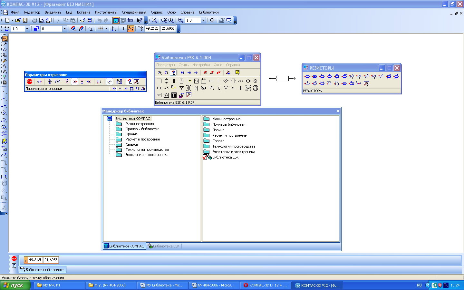
Task: Expand the grid options dropdown arrow
Action: 106,29
